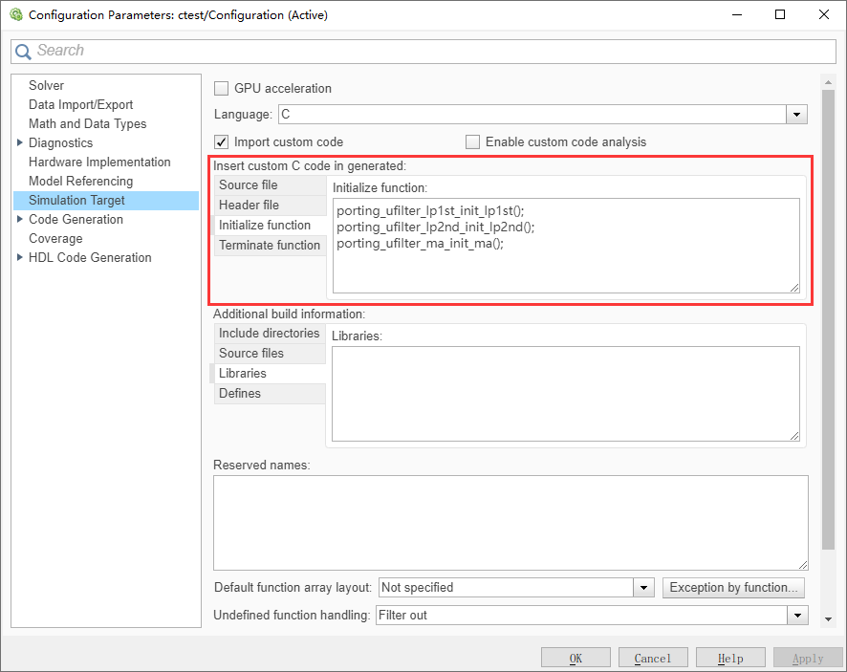
Task: Select the Initialize function tab
Action: (x=271, y=226)
